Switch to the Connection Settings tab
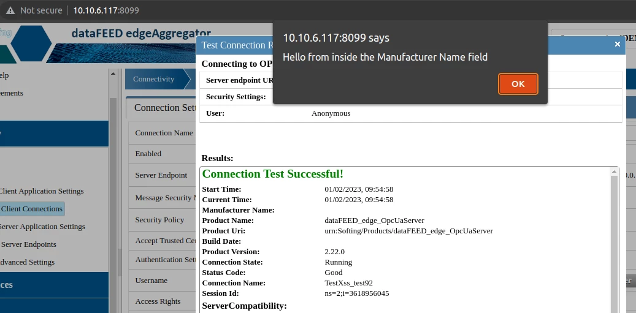This screenshot has width=636, height=313. [x=164, y=108]
